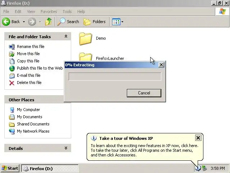Click E-mail this file link
The width and height of the screenshot is (230, 173).
point(29,75)
